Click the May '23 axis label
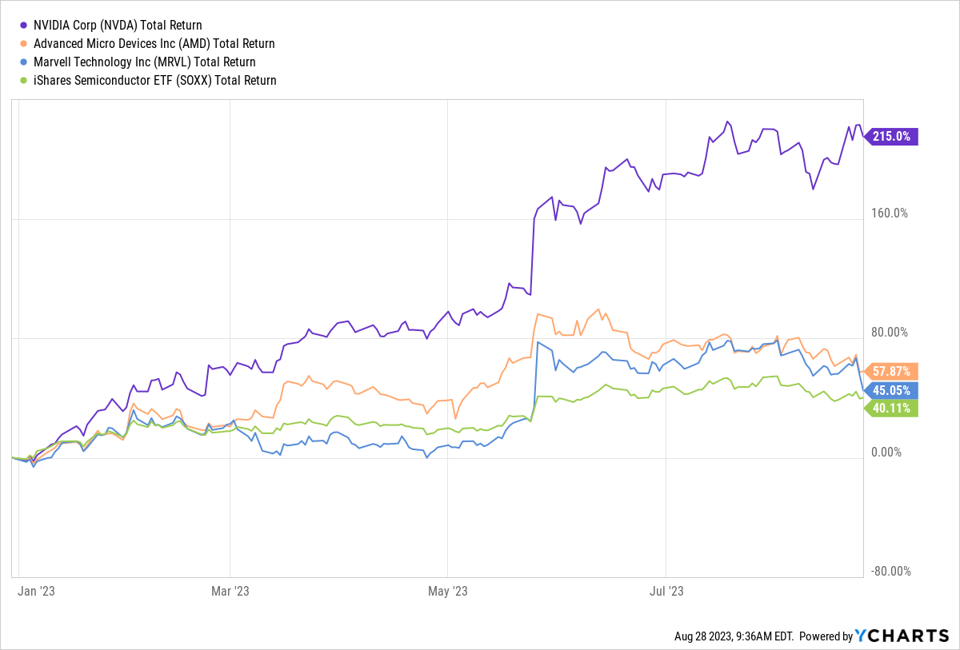Screen dimensions: 960x650 (x=448, y=592)
